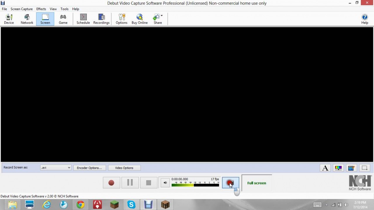Image resolution: width=374 pixels, height=210 pixels.
Task: Click the black video preview area
Action: pyautogui.click(x=187, y=94)
